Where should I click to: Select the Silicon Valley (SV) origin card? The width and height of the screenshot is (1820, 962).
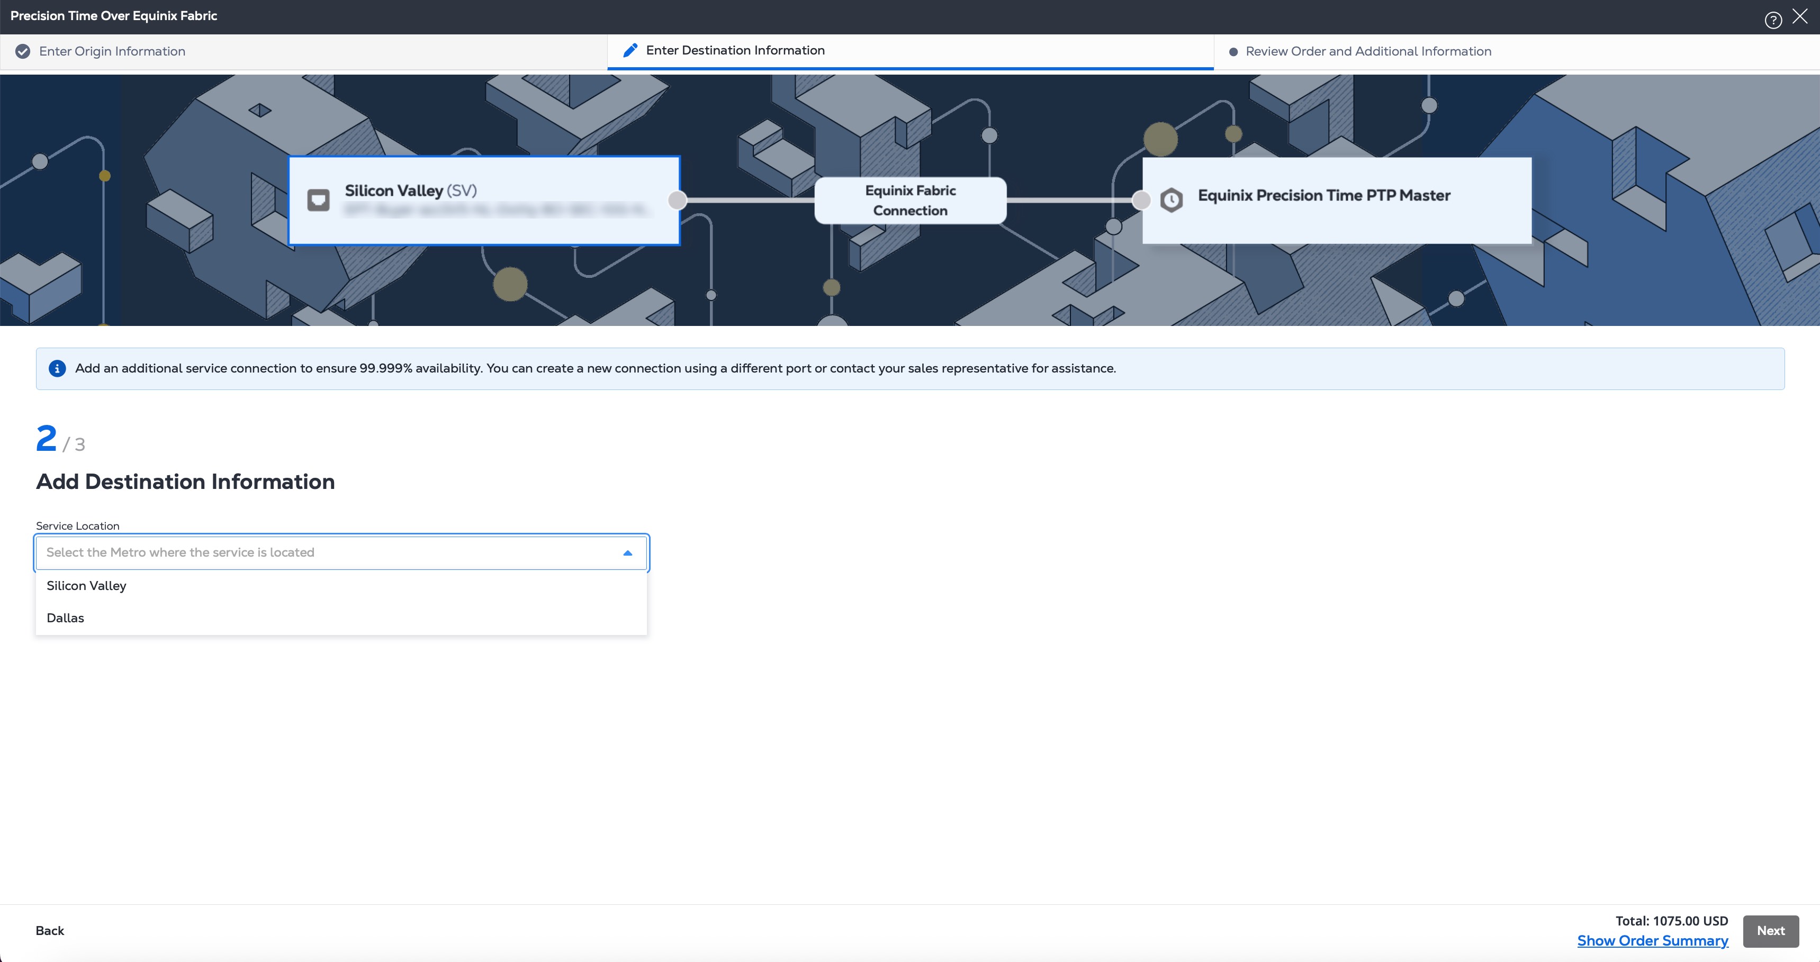click(x=484, y=201)
